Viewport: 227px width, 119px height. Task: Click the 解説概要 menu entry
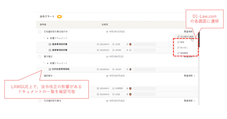click(x=184, y=53)
